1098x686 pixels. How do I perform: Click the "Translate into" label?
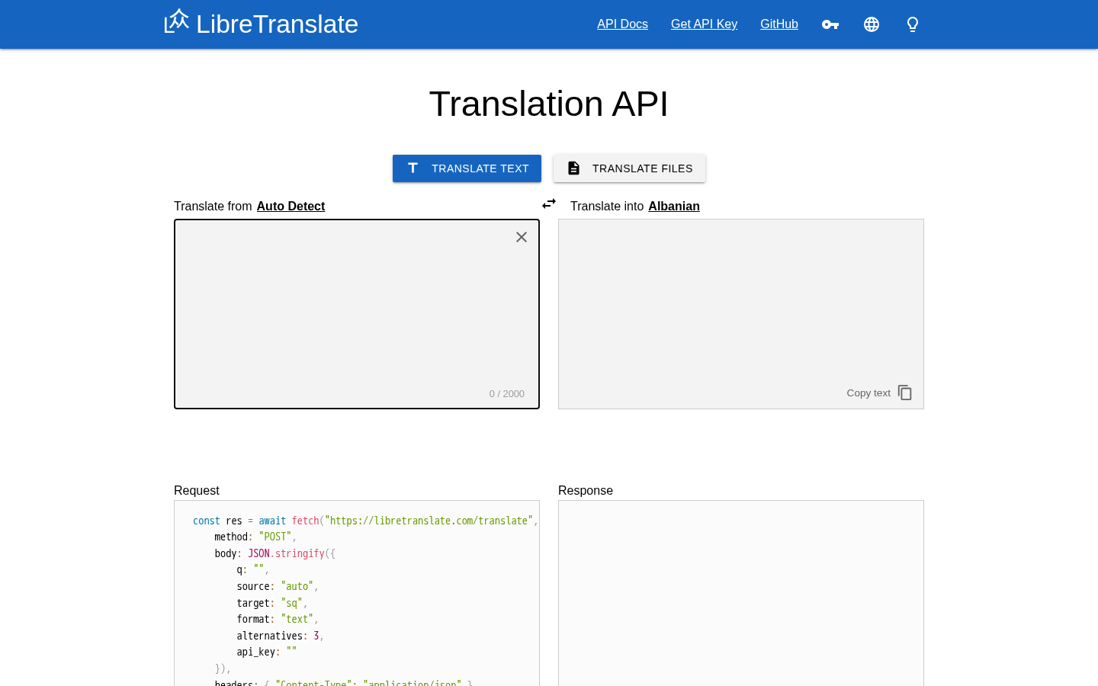607,206
